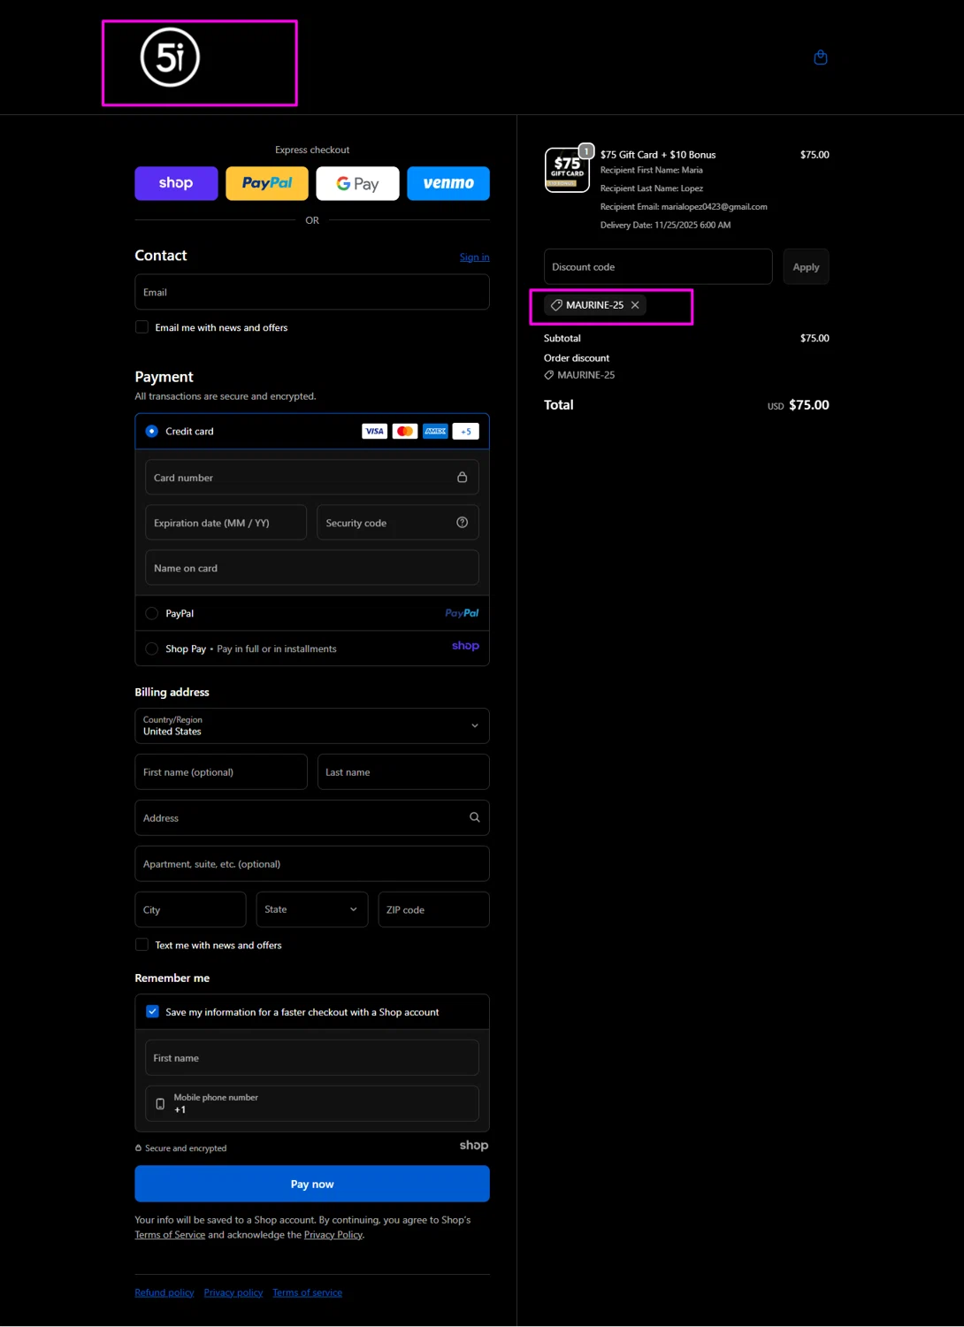Focus the Apartment, suite, etc. field

[312, 863]
